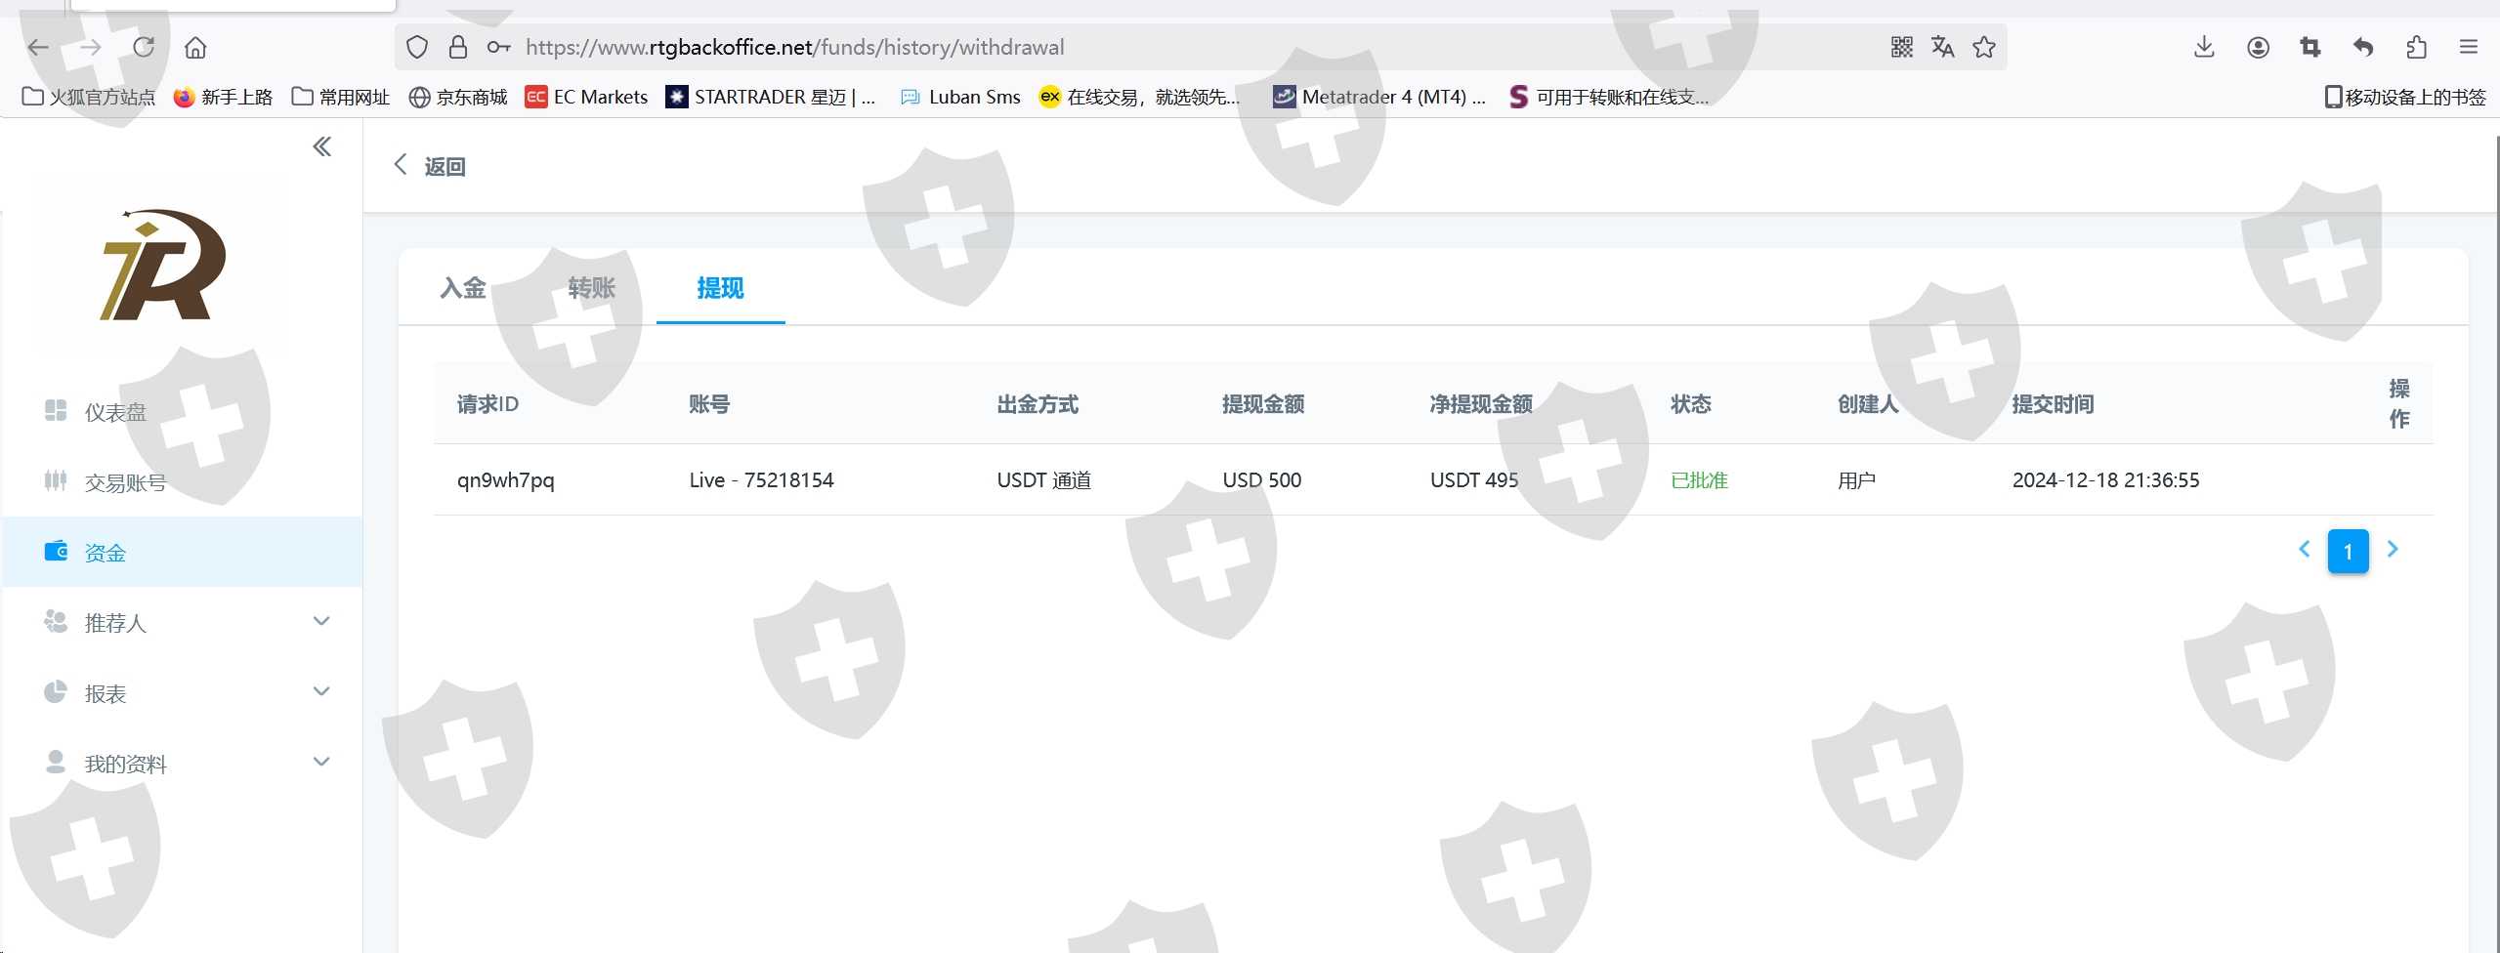This screenshot has height=953, width=2500.
Task: Open the 推荐人 sidebar item
Action: coord(182,622)
